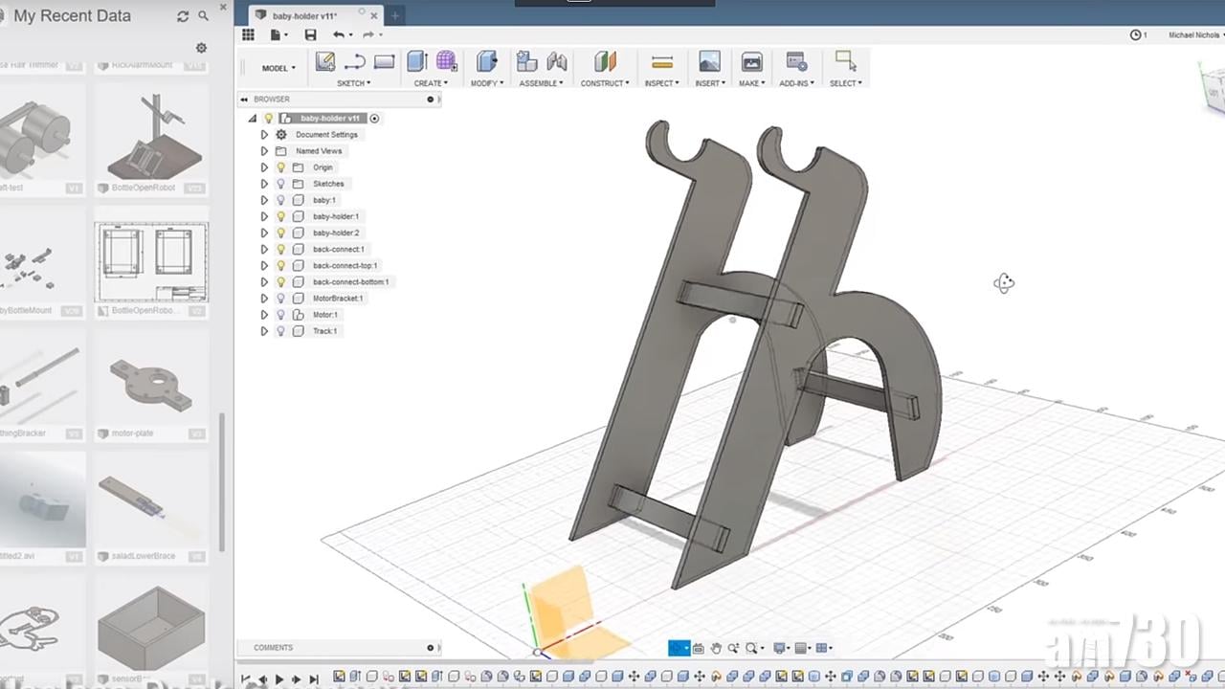This screenshot has height=689, width=1225.
Task: Open the MODEL workspace dropdown
Action: pos(278,68)
